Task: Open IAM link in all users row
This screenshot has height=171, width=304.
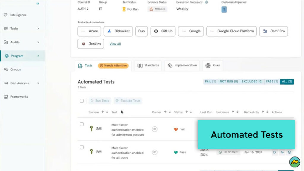Action: [99, 152]
